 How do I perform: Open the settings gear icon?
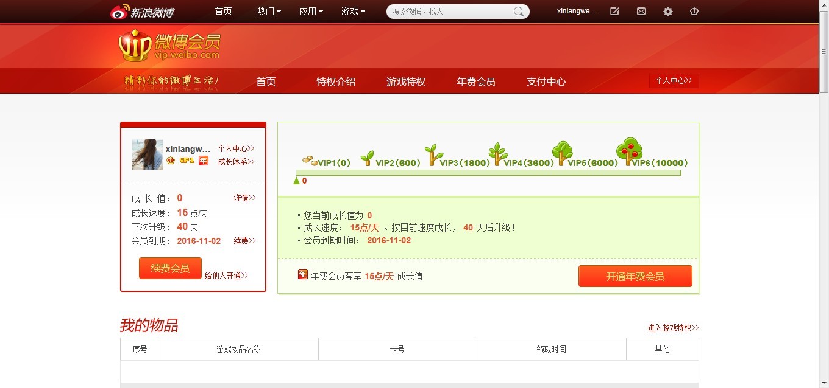(x=668, y=12)
